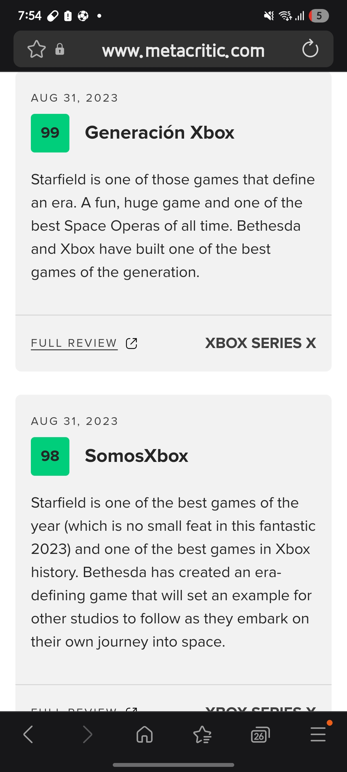Tap the green 99 score badge
Image resolution: width=347 pixels, height=772 pixels.
pyautogui.click(x=50, y=133)
